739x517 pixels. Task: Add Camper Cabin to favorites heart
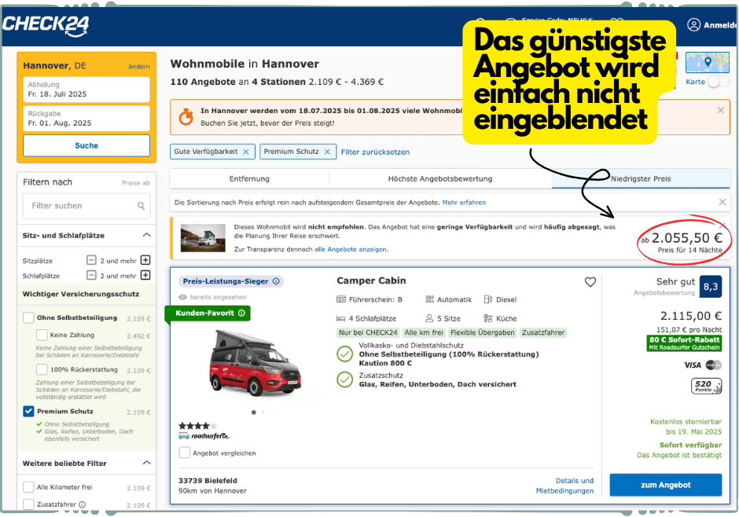point(590,282)
